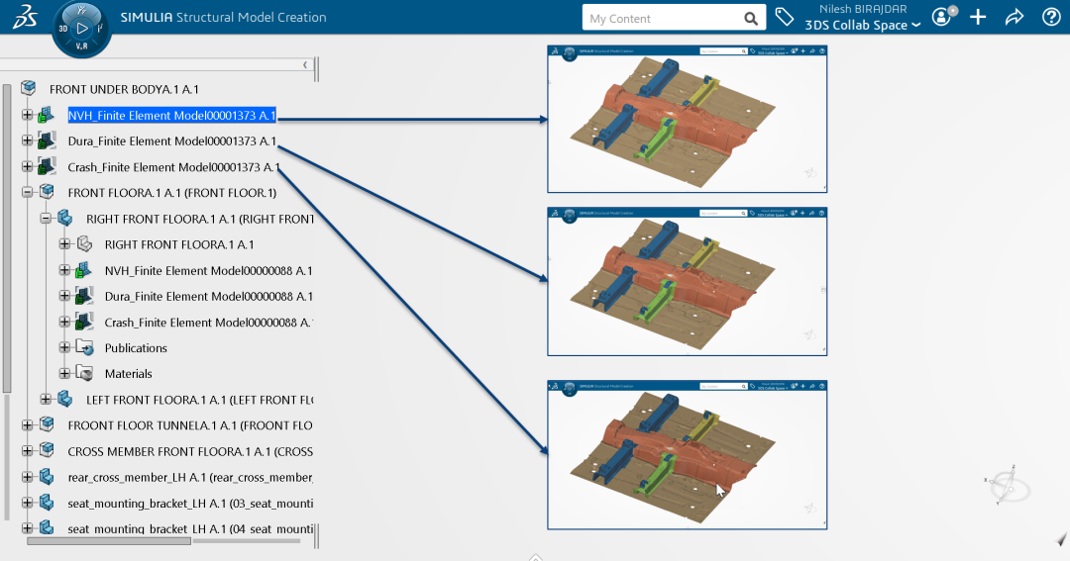Click the CROSS MEMBER FRONT FLOORA.1 icon
The width and height of the screenshot is (1070, 561).
pyautogui.click(x=47, y=450)
